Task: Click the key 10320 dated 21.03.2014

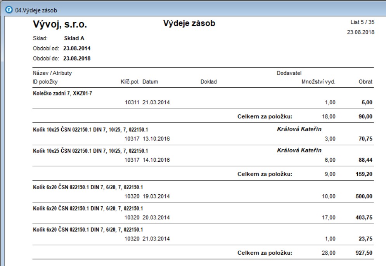Action: point(132,239)
